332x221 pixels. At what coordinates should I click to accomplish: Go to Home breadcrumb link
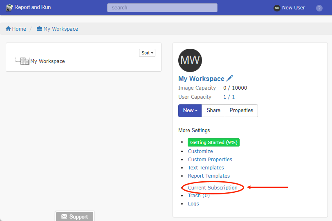pos(19,29)
